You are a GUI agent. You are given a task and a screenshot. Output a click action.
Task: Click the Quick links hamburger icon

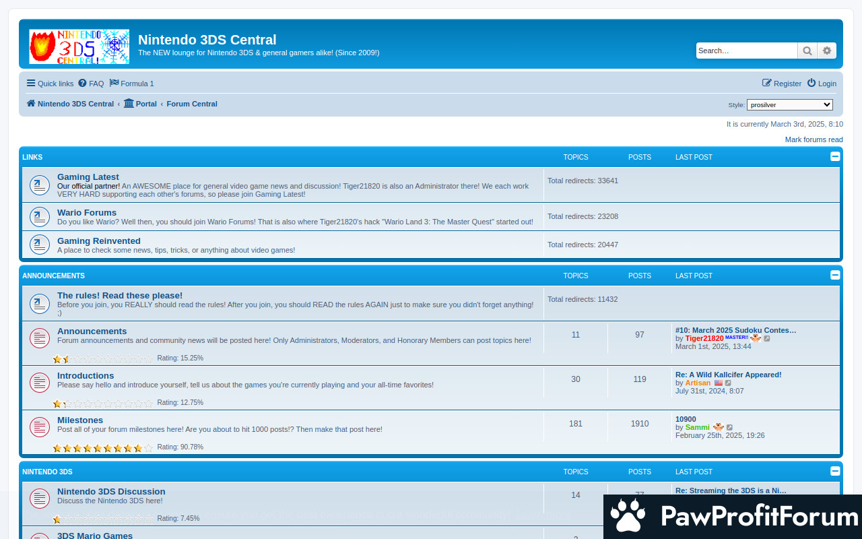(31, 84)
